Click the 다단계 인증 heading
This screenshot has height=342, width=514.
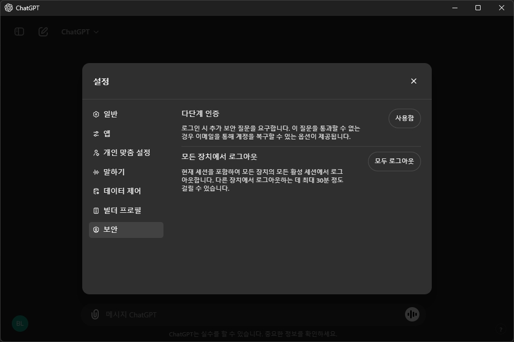200,114
